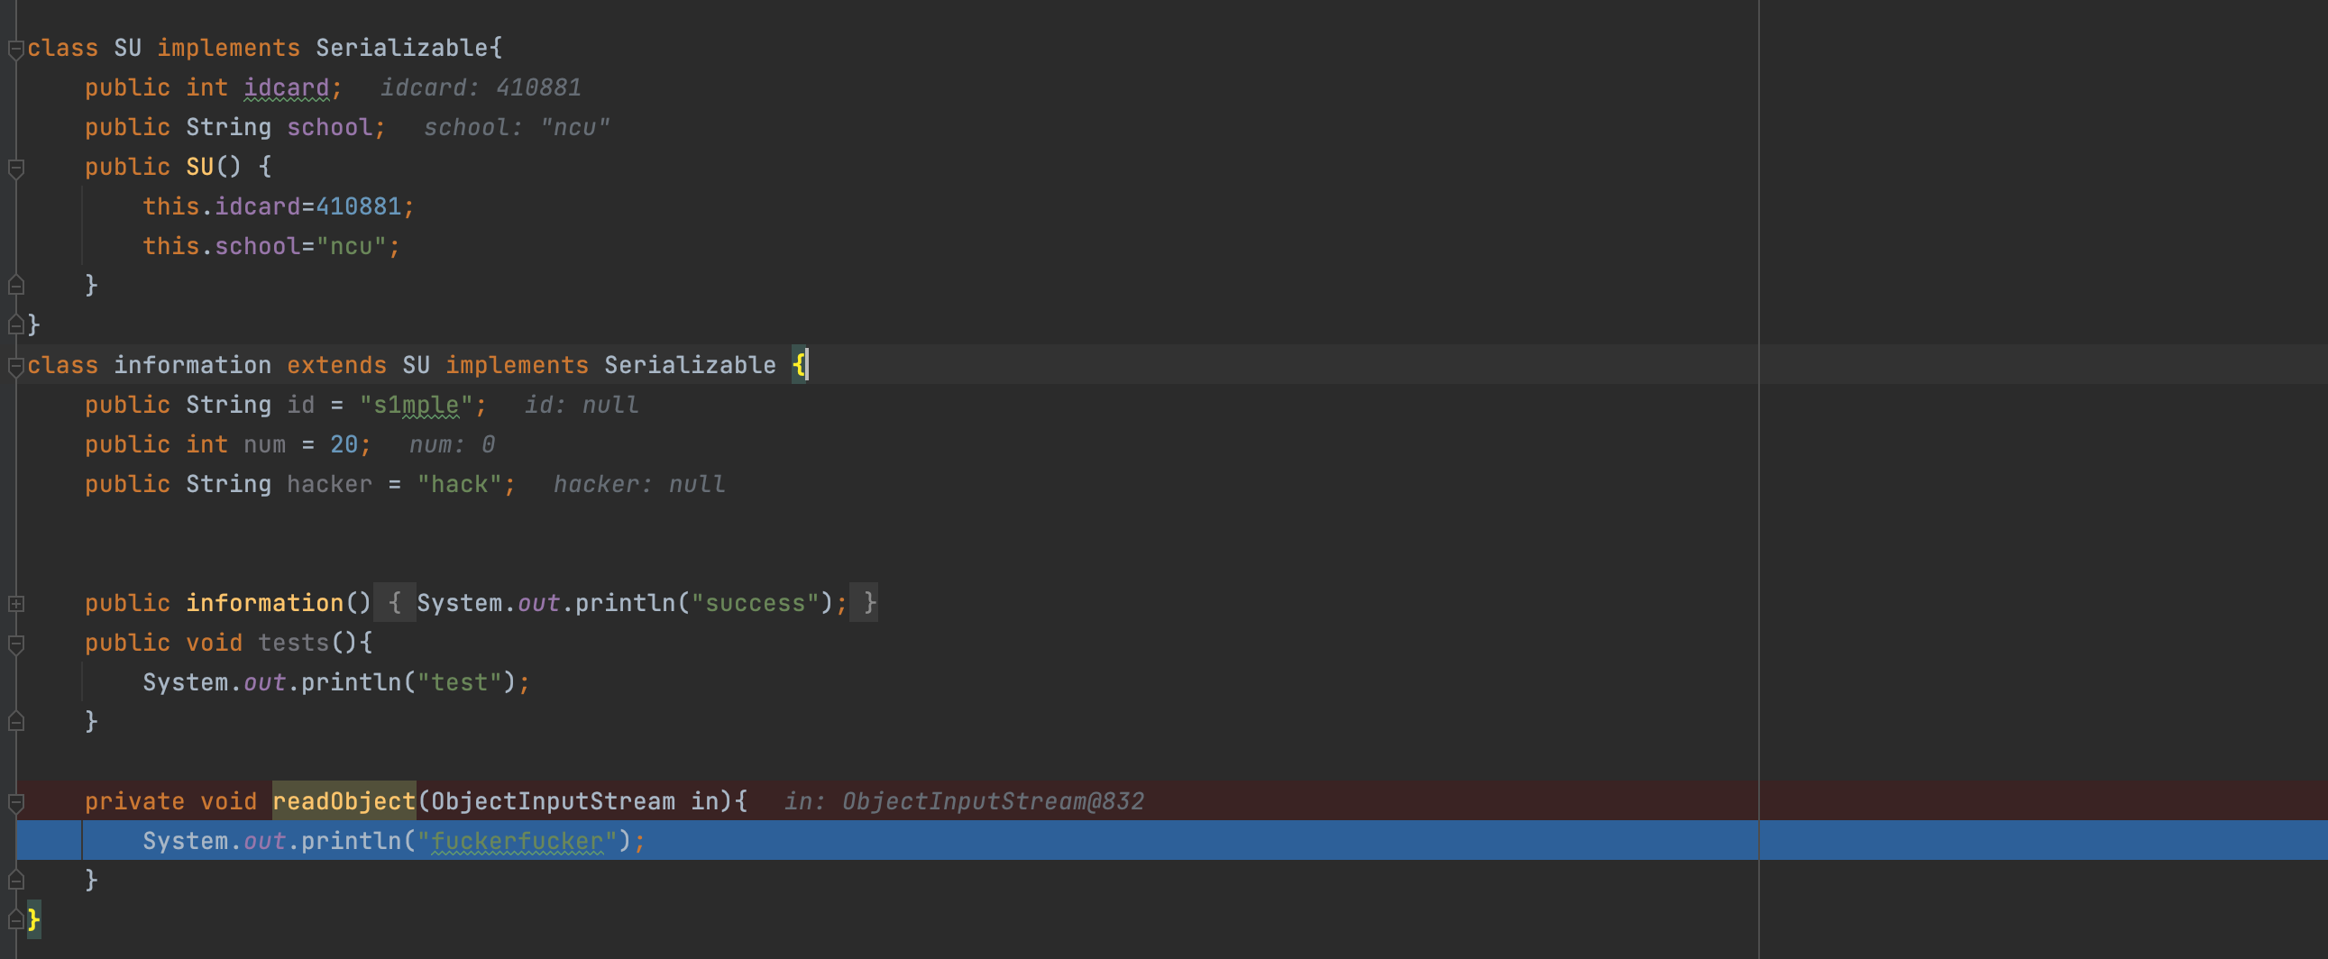Click the hacker field name
This screenshot has height=959, width=2328.
tap(329, 485)
